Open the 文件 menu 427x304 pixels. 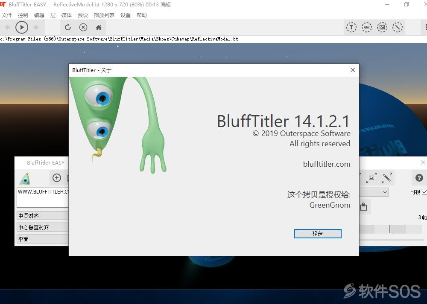pos(7,15)
